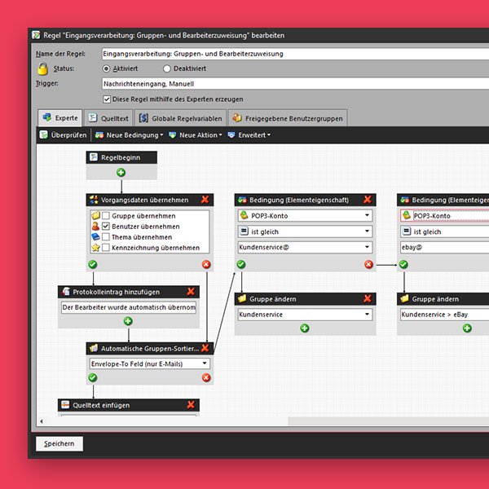Viewport: 489px width, 489px height.
Task: Open POP3-Konto dropdown in first Bedingung
Action: click(367, 215)
